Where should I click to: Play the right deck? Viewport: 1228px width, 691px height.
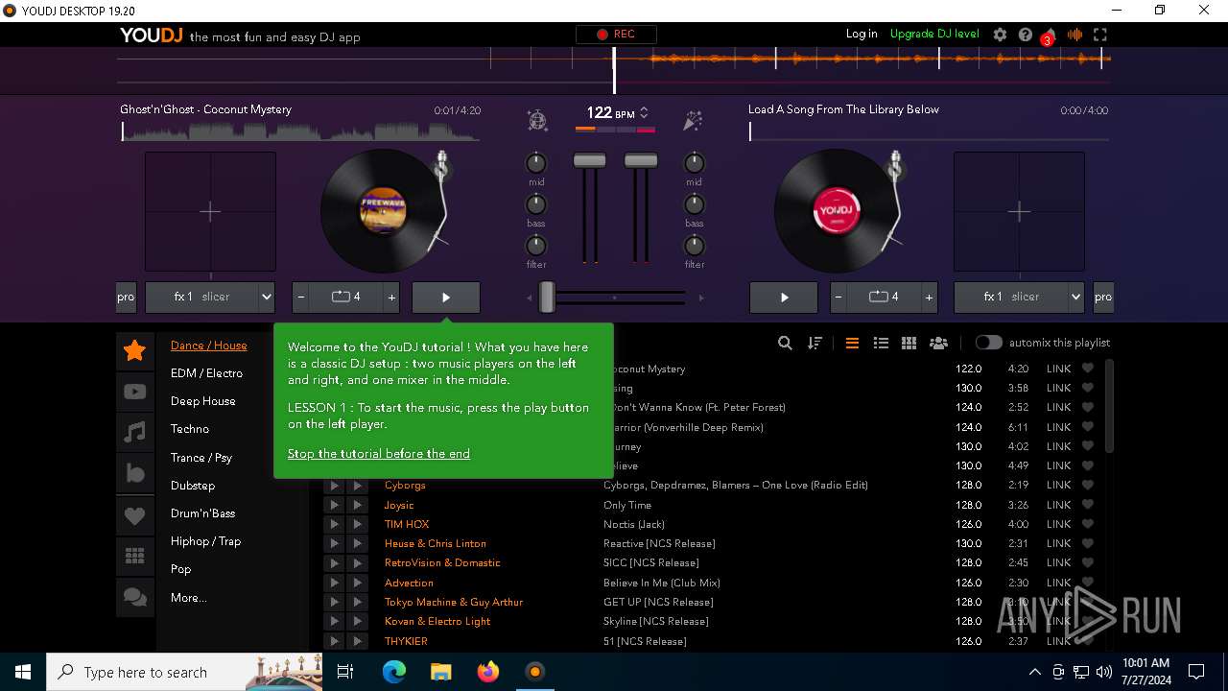coord(784,298)
